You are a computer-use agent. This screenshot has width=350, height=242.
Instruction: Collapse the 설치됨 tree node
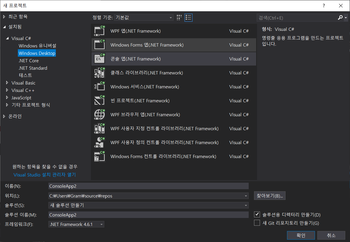pyautogui.click(x=4, y=27)
